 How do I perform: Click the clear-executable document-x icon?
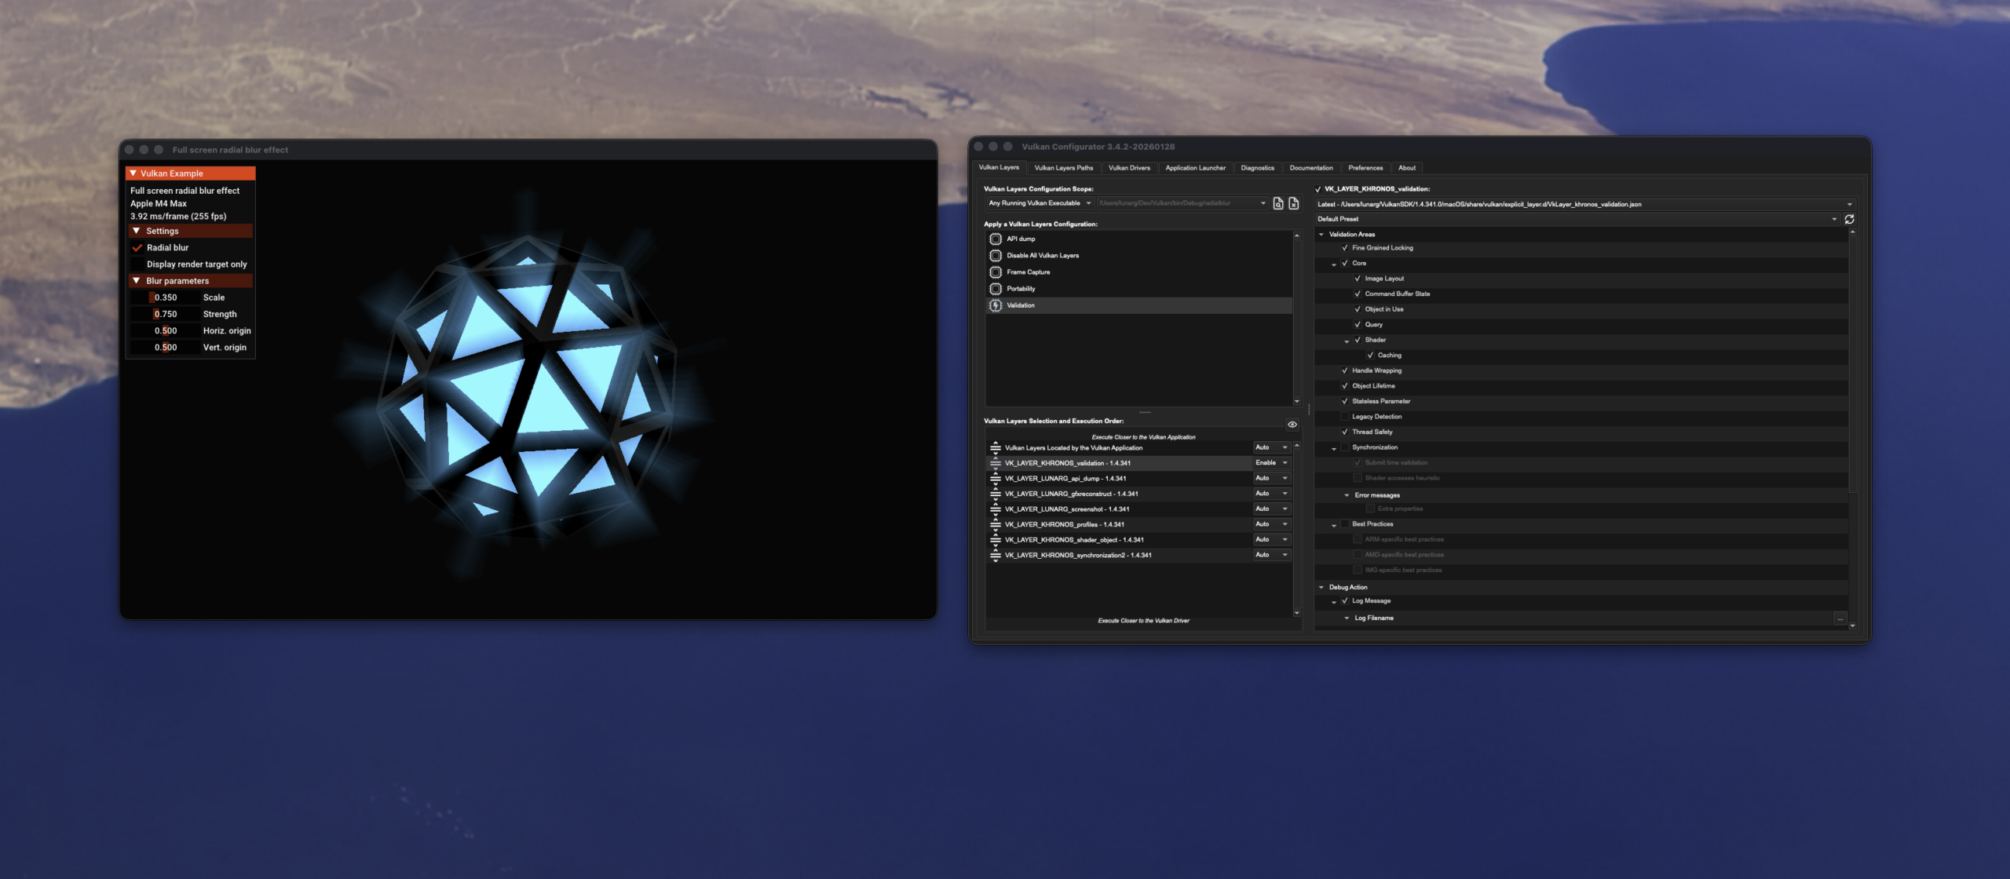click(x=1294, y=203)
